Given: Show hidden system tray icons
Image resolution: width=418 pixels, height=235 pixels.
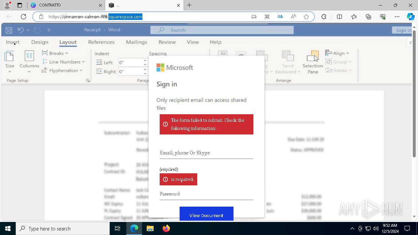Looking at the screenshot, I should click(x=352, y=228).
